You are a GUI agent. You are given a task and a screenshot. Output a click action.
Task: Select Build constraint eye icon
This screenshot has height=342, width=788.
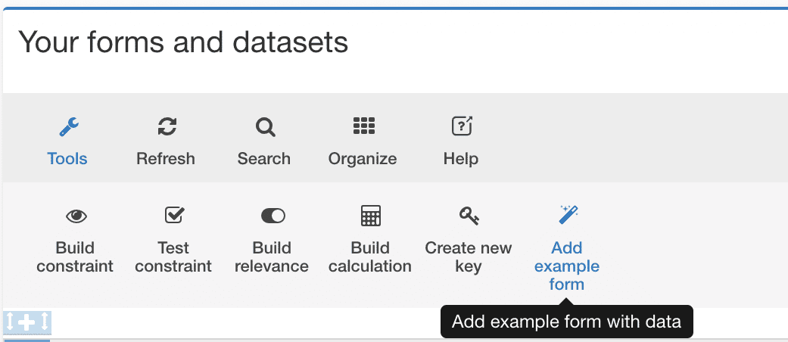[x=76, y=216]
